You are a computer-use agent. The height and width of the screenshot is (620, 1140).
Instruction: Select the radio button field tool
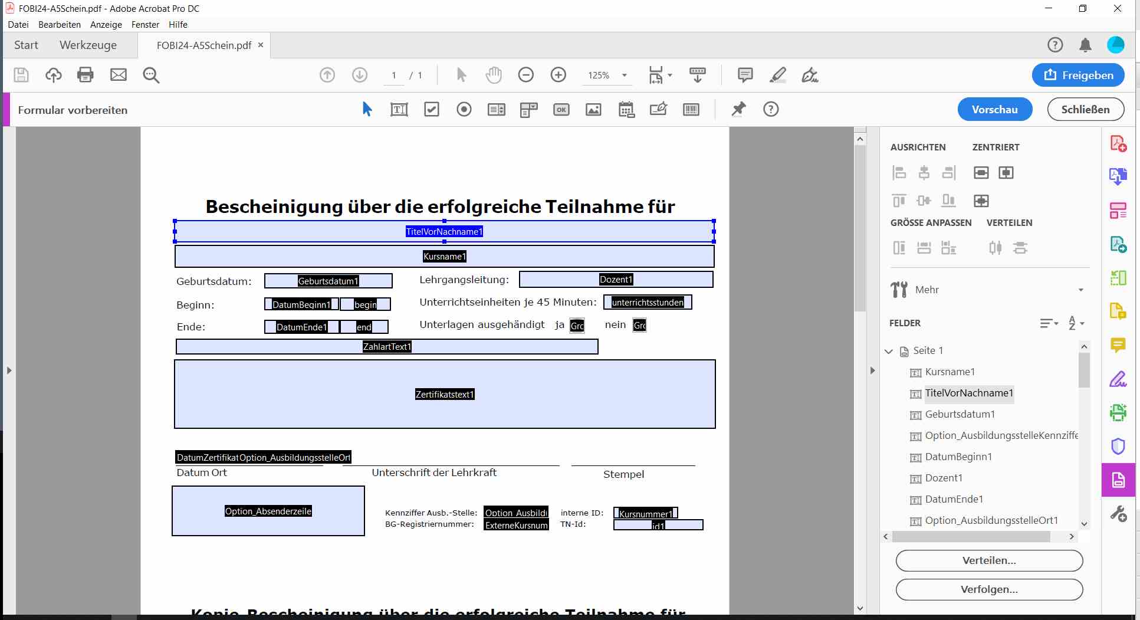point(464,110)
